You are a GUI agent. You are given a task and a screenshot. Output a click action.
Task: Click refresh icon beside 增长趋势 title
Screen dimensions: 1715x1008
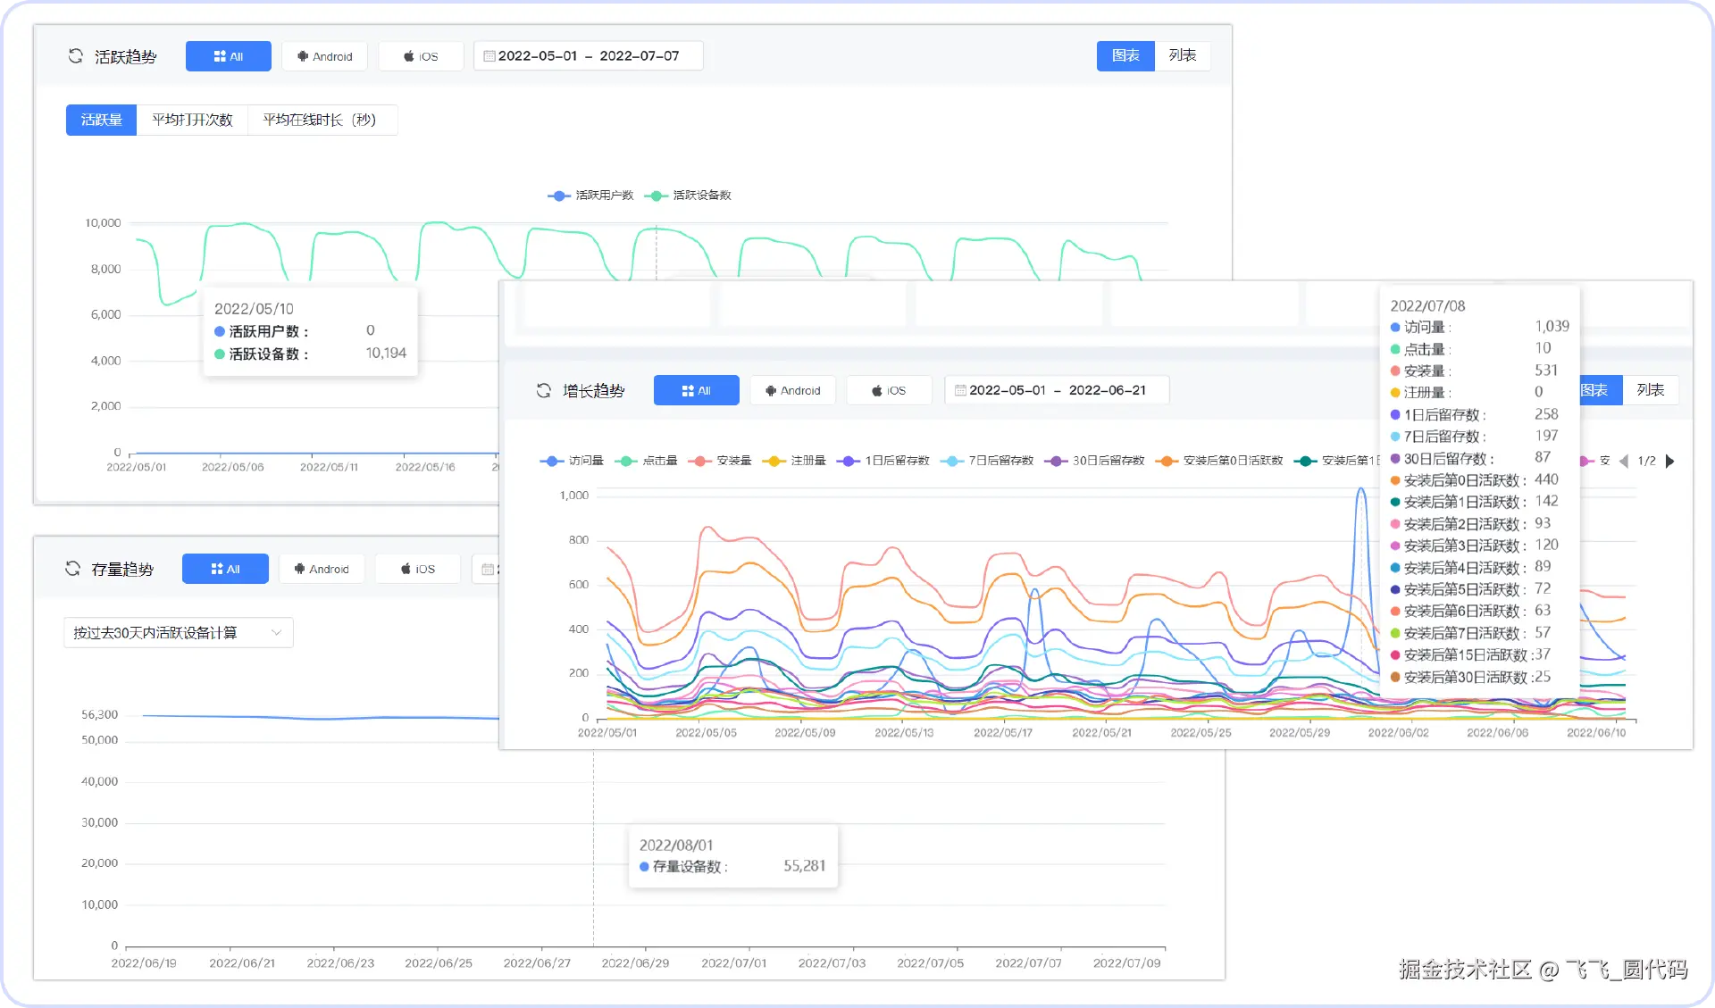[x=543, y=391]
